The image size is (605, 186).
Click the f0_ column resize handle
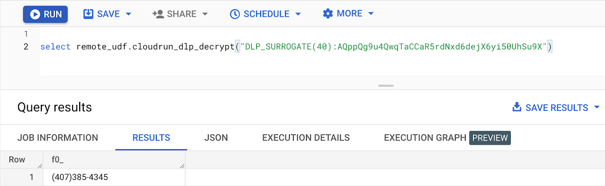pos(181,165)
